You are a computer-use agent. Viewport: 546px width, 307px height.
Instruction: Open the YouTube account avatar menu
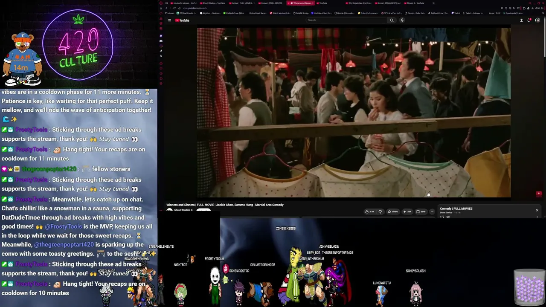[537, 20]
